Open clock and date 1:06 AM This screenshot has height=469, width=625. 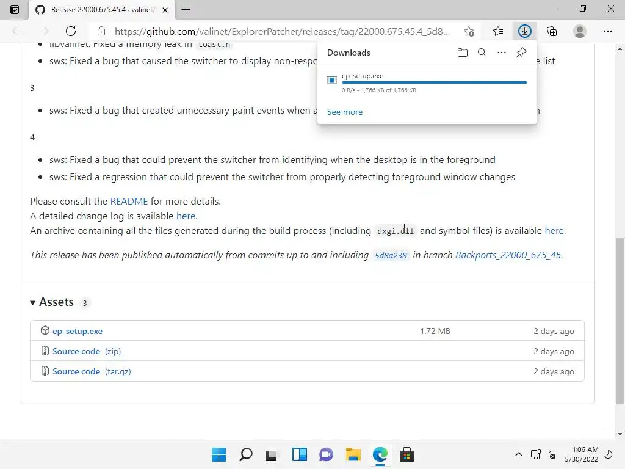point(582,454)
